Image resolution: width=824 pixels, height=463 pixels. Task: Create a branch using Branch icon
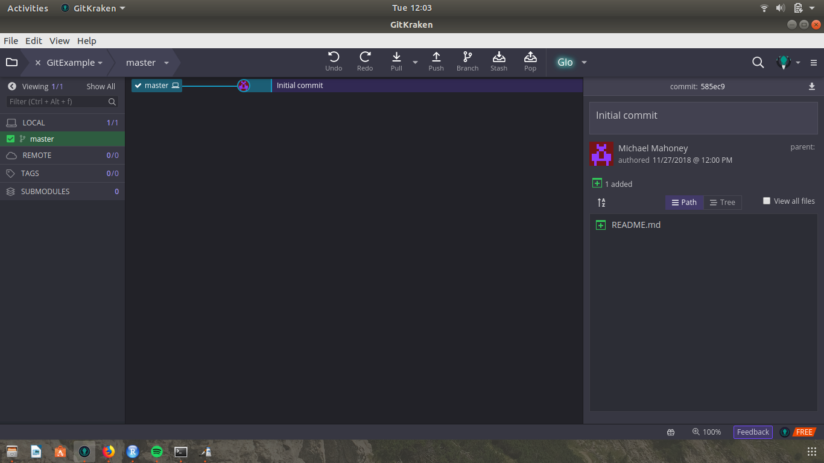(467, 57)
